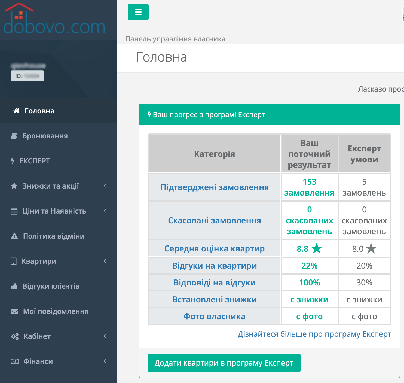Open Фото власника link

tap(215, 317)
